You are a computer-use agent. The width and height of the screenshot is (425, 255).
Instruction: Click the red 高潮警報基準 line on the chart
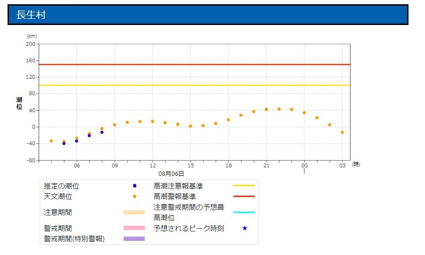(x=195, y=65)
